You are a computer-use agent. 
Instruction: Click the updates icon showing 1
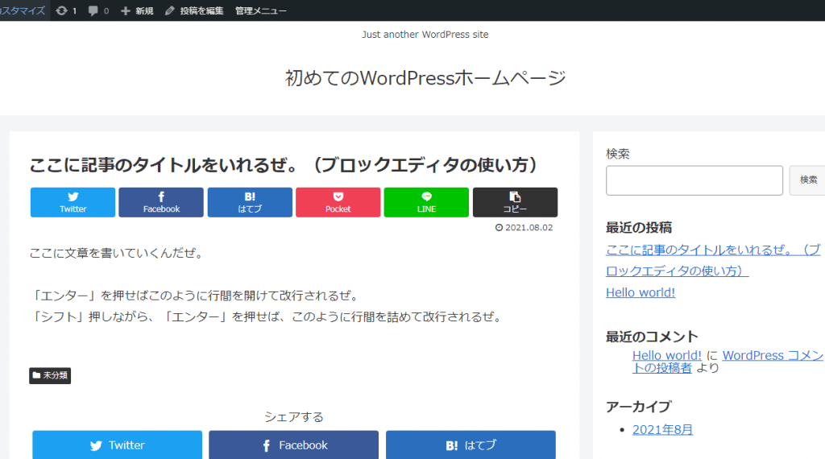(66, 10)
